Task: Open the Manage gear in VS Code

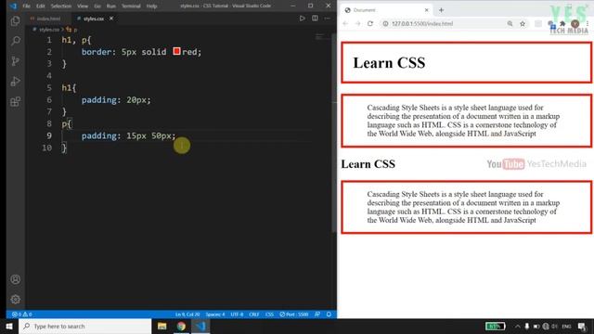Action: pyautogui.click(x=16, y=300)
